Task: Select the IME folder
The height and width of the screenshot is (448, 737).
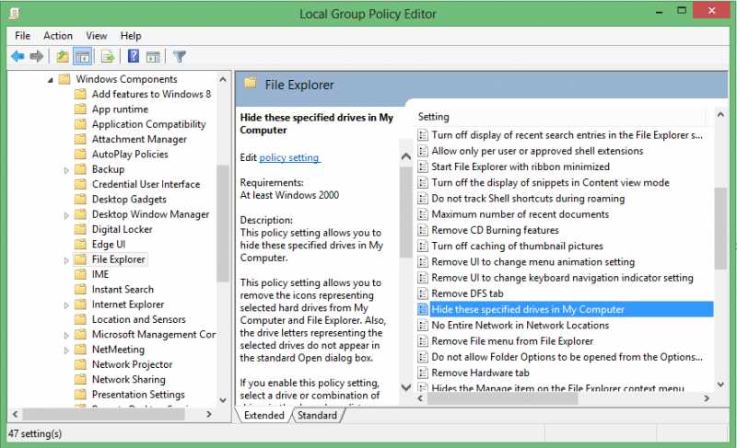Action: (100, 274)
